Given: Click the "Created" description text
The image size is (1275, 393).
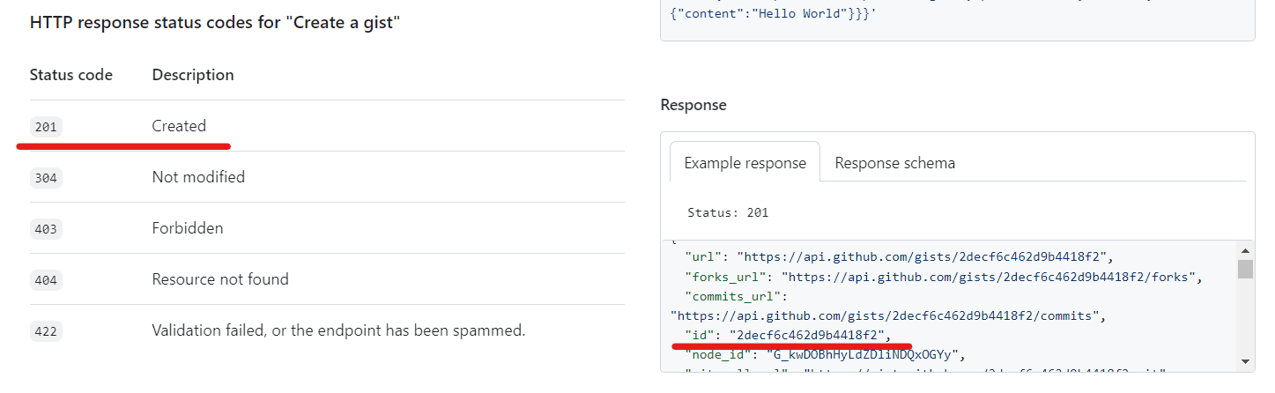Looking at the screenshot, I should (x=179, y=126).
